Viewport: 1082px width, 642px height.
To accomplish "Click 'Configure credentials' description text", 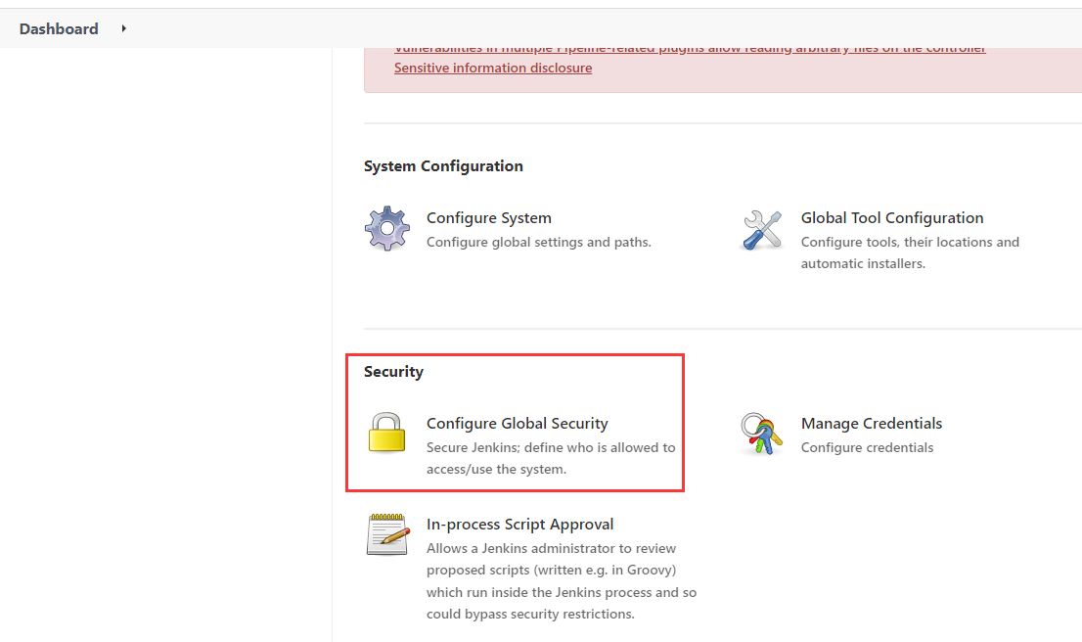I will click(867, 447).
